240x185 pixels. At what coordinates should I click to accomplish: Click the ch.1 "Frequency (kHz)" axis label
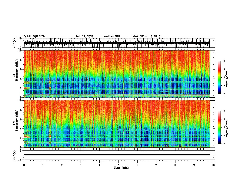click(x=17, y=70)
